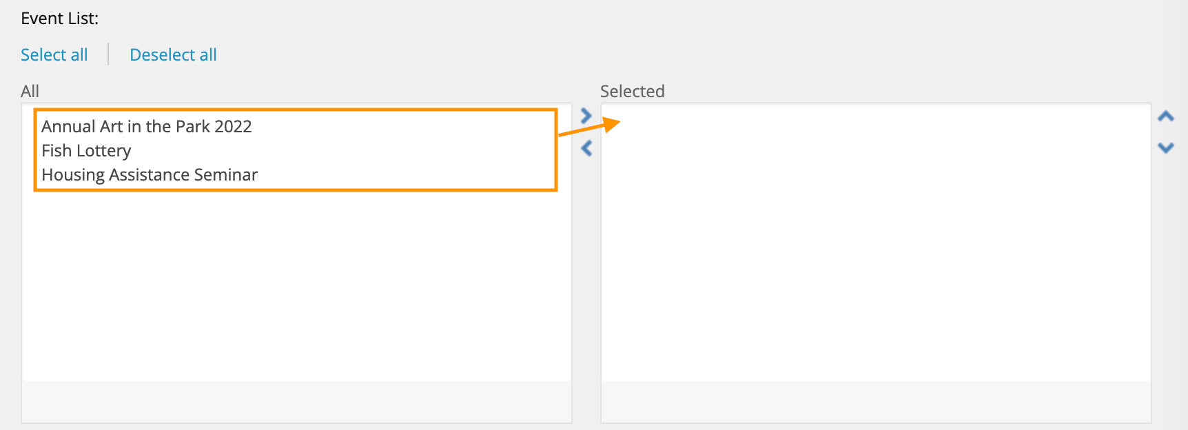This screenshot has height=430, width=1188.
Task: Click the Select all link
Action: pyautogui.click(x=54, y=55)
